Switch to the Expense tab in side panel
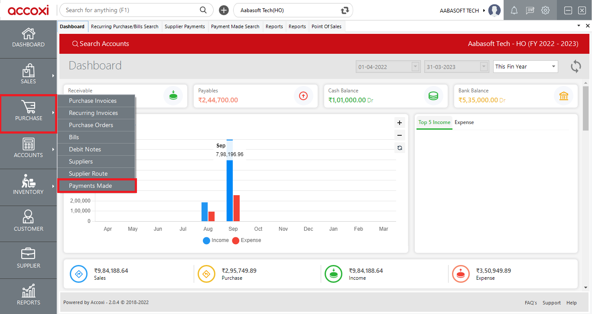Viewport: 592px width, 314px height. pyautogui.click(x=464, y=122)
